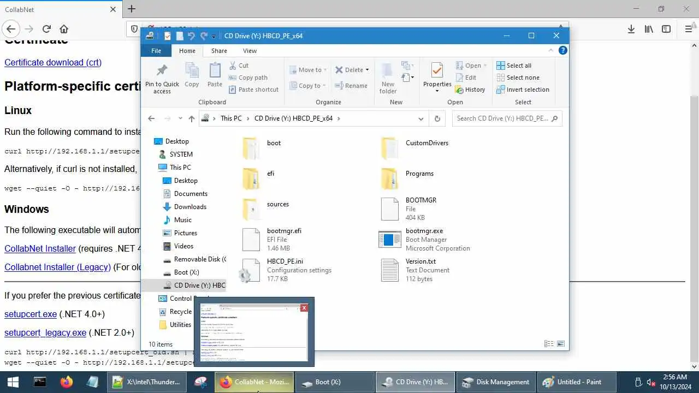The width and height of the screenshot is (699, 393).
Task: Click Rename in Organize group
Action: pos(351,86)
